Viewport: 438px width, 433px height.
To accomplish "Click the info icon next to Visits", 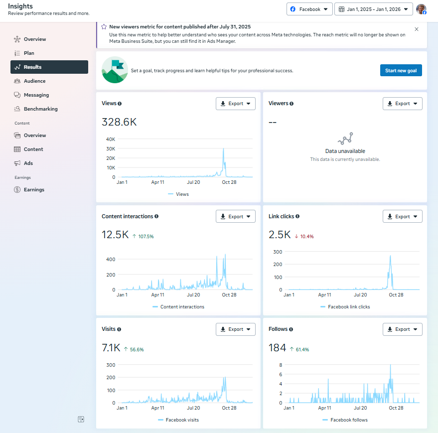I will point(119,329).
